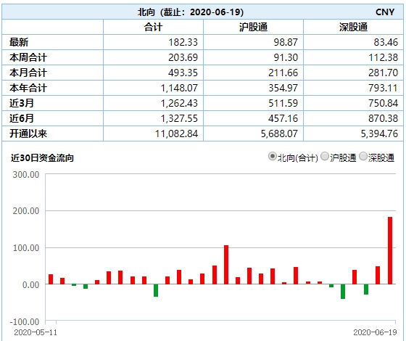The height and width of the screenshot is (341, 406).
Task: Click the value 182.33
Action: [x=183, y=42]
